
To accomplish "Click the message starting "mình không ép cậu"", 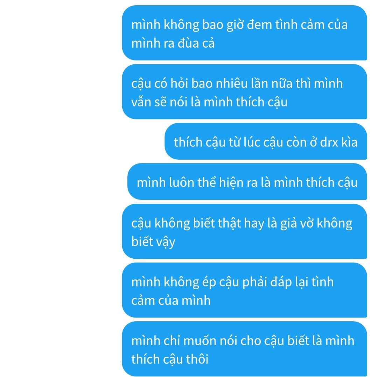I will tap(244, 290).
